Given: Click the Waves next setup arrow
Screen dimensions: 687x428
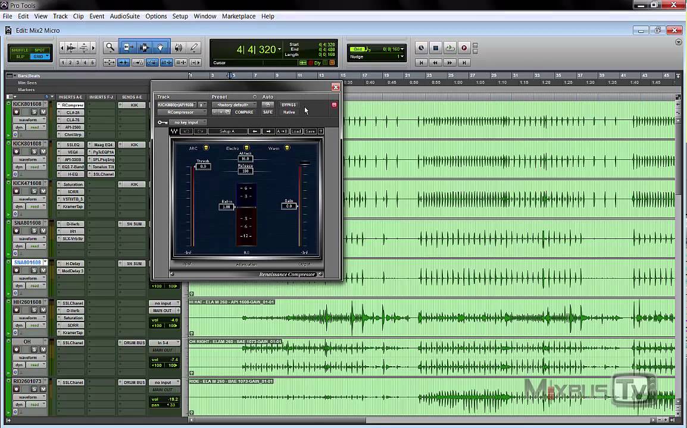Looking at the screenshot, I should pos(268,131).
